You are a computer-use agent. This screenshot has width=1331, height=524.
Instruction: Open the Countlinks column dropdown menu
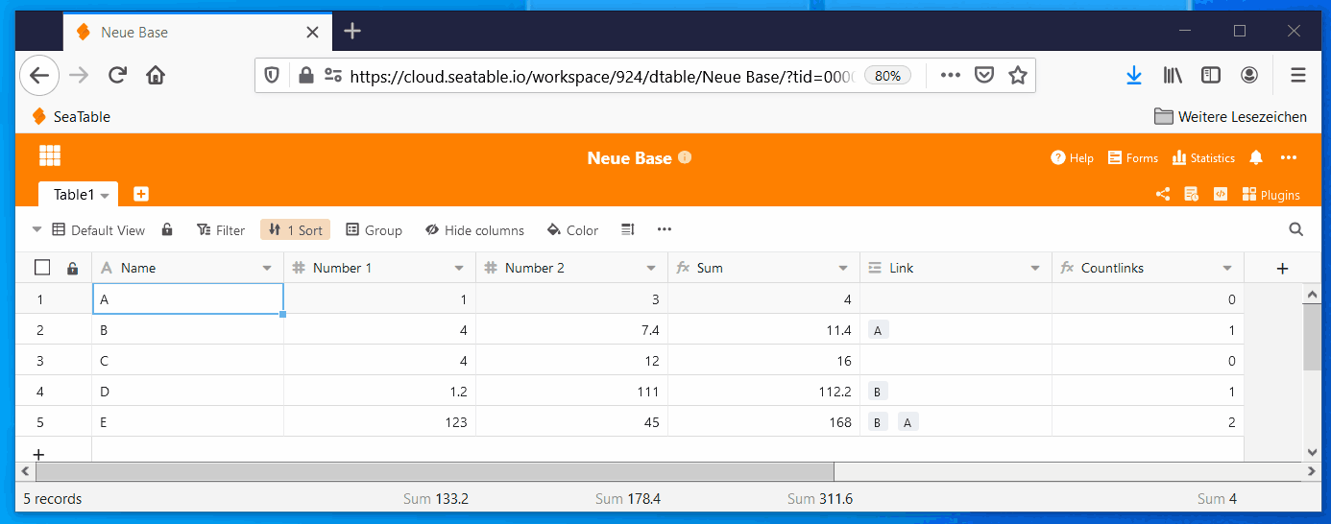tap(1227, 269)
